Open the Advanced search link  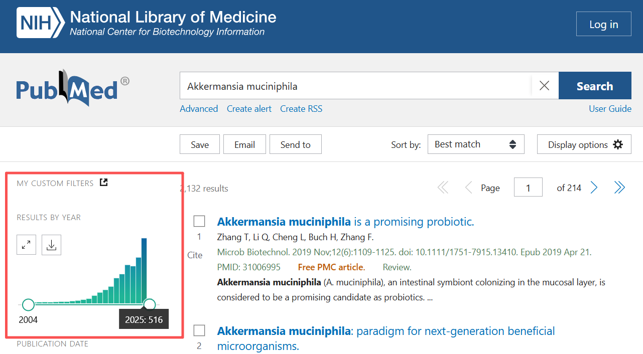click(199, 109)
